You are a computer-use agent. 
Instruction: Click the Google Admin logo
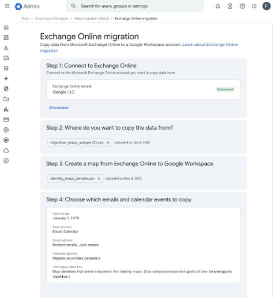(x=27, y=6)
